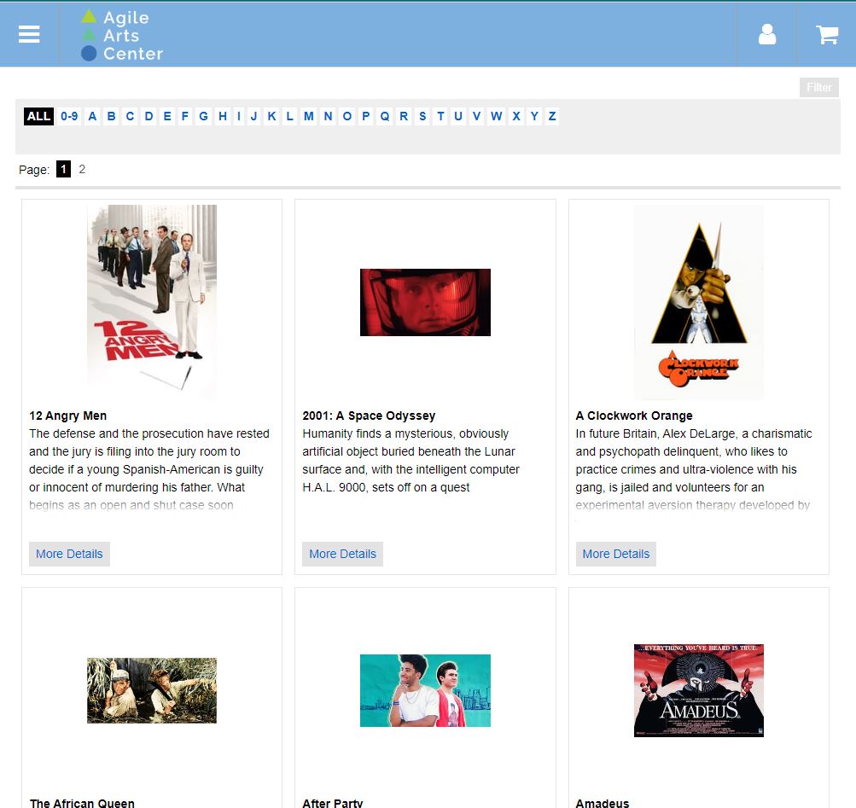
Task: Filter titles starting with S
Action: pyautogui.click(x=422, y=116)
